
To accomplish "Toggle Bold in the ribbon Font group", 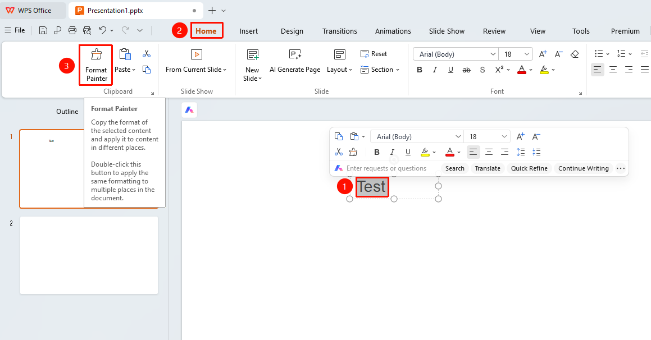I will click(420, 70).
